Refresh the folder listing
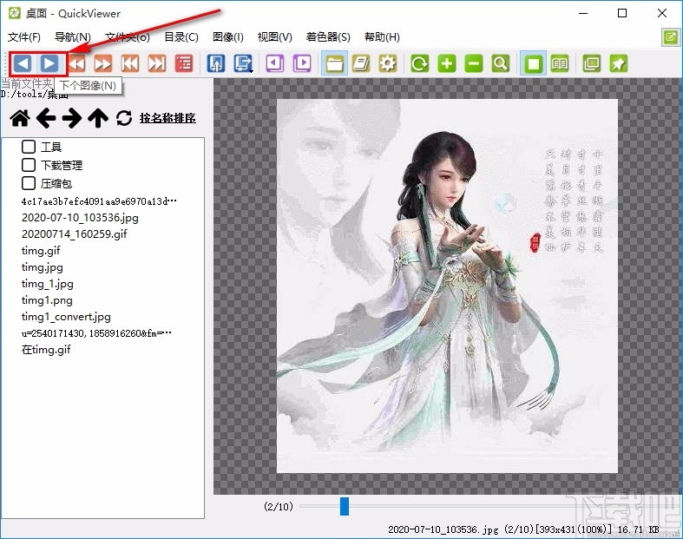683x539 pixels. tap(124, 118)
